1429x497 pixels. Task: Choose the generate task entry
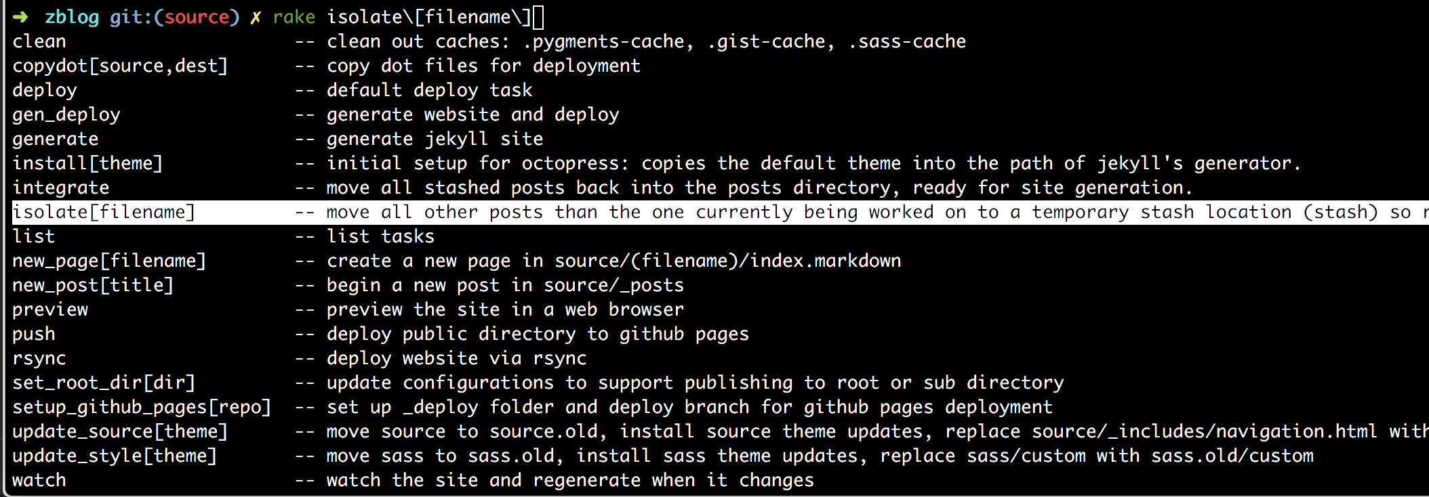point(56,139)
